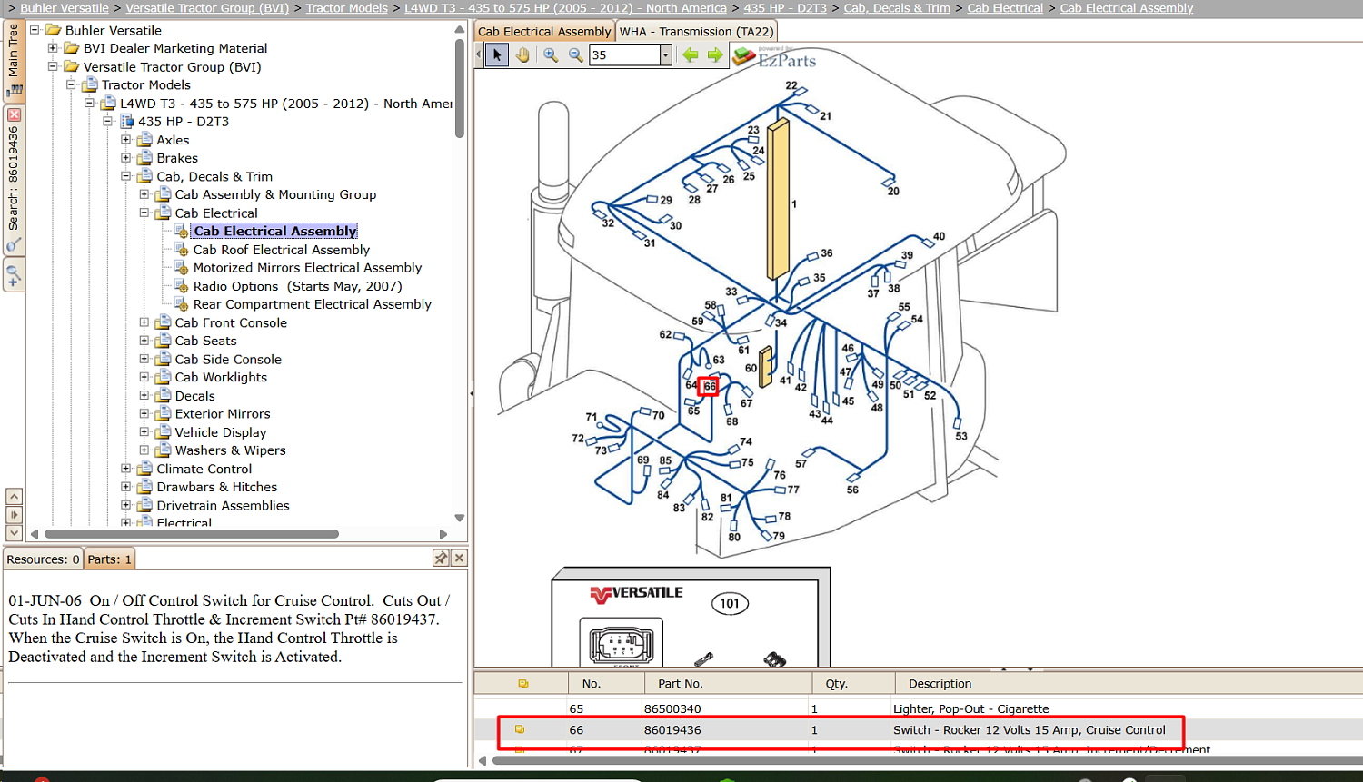Click the tree panel vertical scrollbar thumb
The height and width of the screenshot is (782, 1363).
[x=460, y=87]
